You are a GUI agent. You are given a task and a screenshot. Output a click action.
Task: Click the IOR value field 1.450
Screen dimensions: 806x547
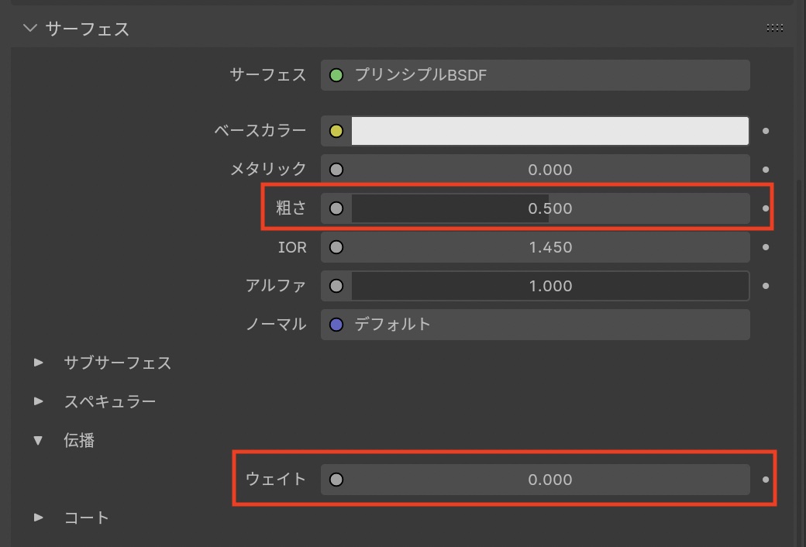click(x=550, y=247)
